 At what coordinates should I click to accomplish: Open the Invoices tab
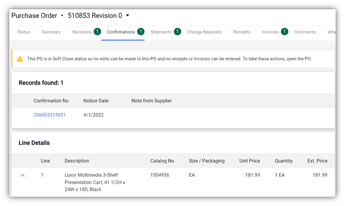(x=270, y=32)
